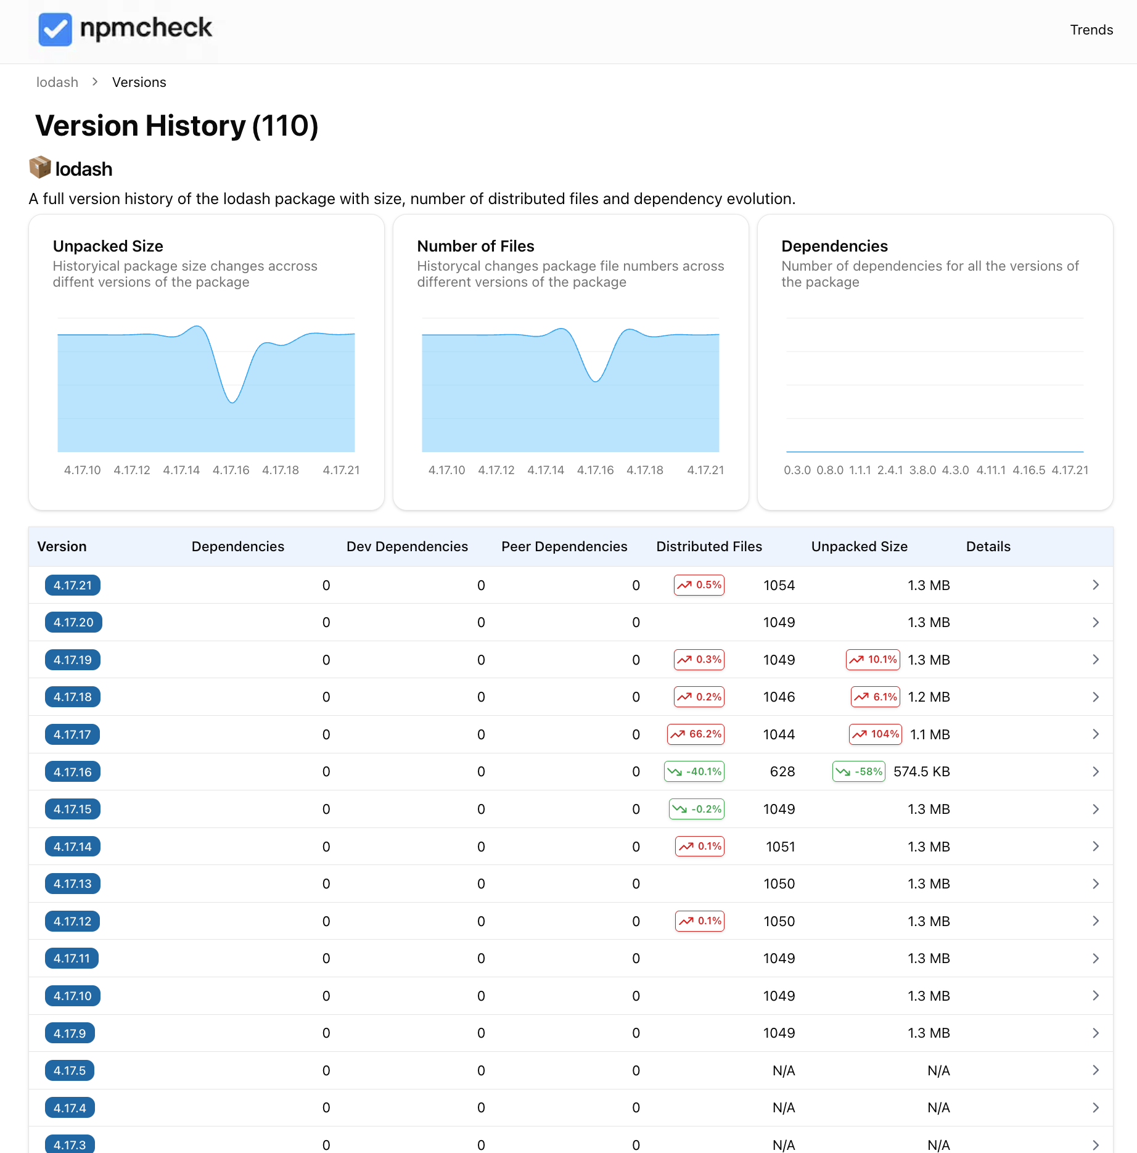Open details chevron for version 4.17.16
The width and height of the screenshot is (1137, 1153).
[x=1095, y=771]
